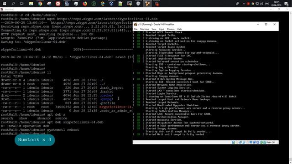Click VirtualBox audio status icon
Image resolution: width=292 pixels, height=164 pixels.
[x=240, y=142]
